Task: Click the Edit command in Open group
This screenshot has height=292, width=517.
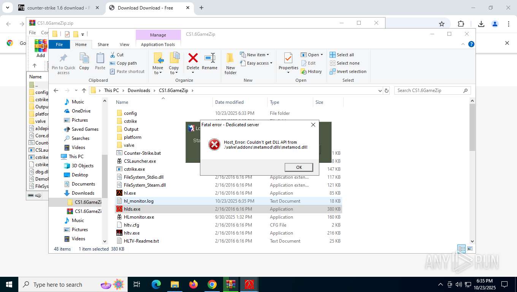Action: click(308, 63)
